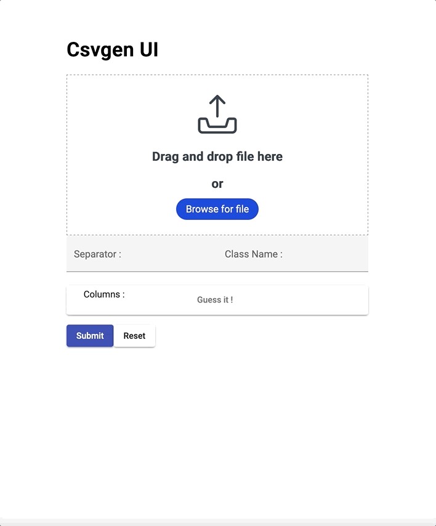Click the word Csvgen in the title

[x=96, y=49]
